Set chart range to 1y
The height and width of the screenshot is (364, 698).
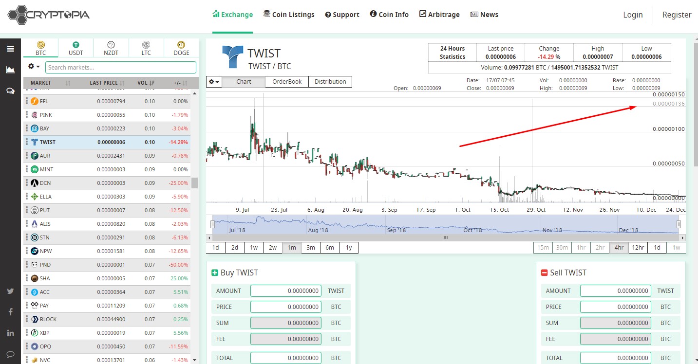(349, 248)
